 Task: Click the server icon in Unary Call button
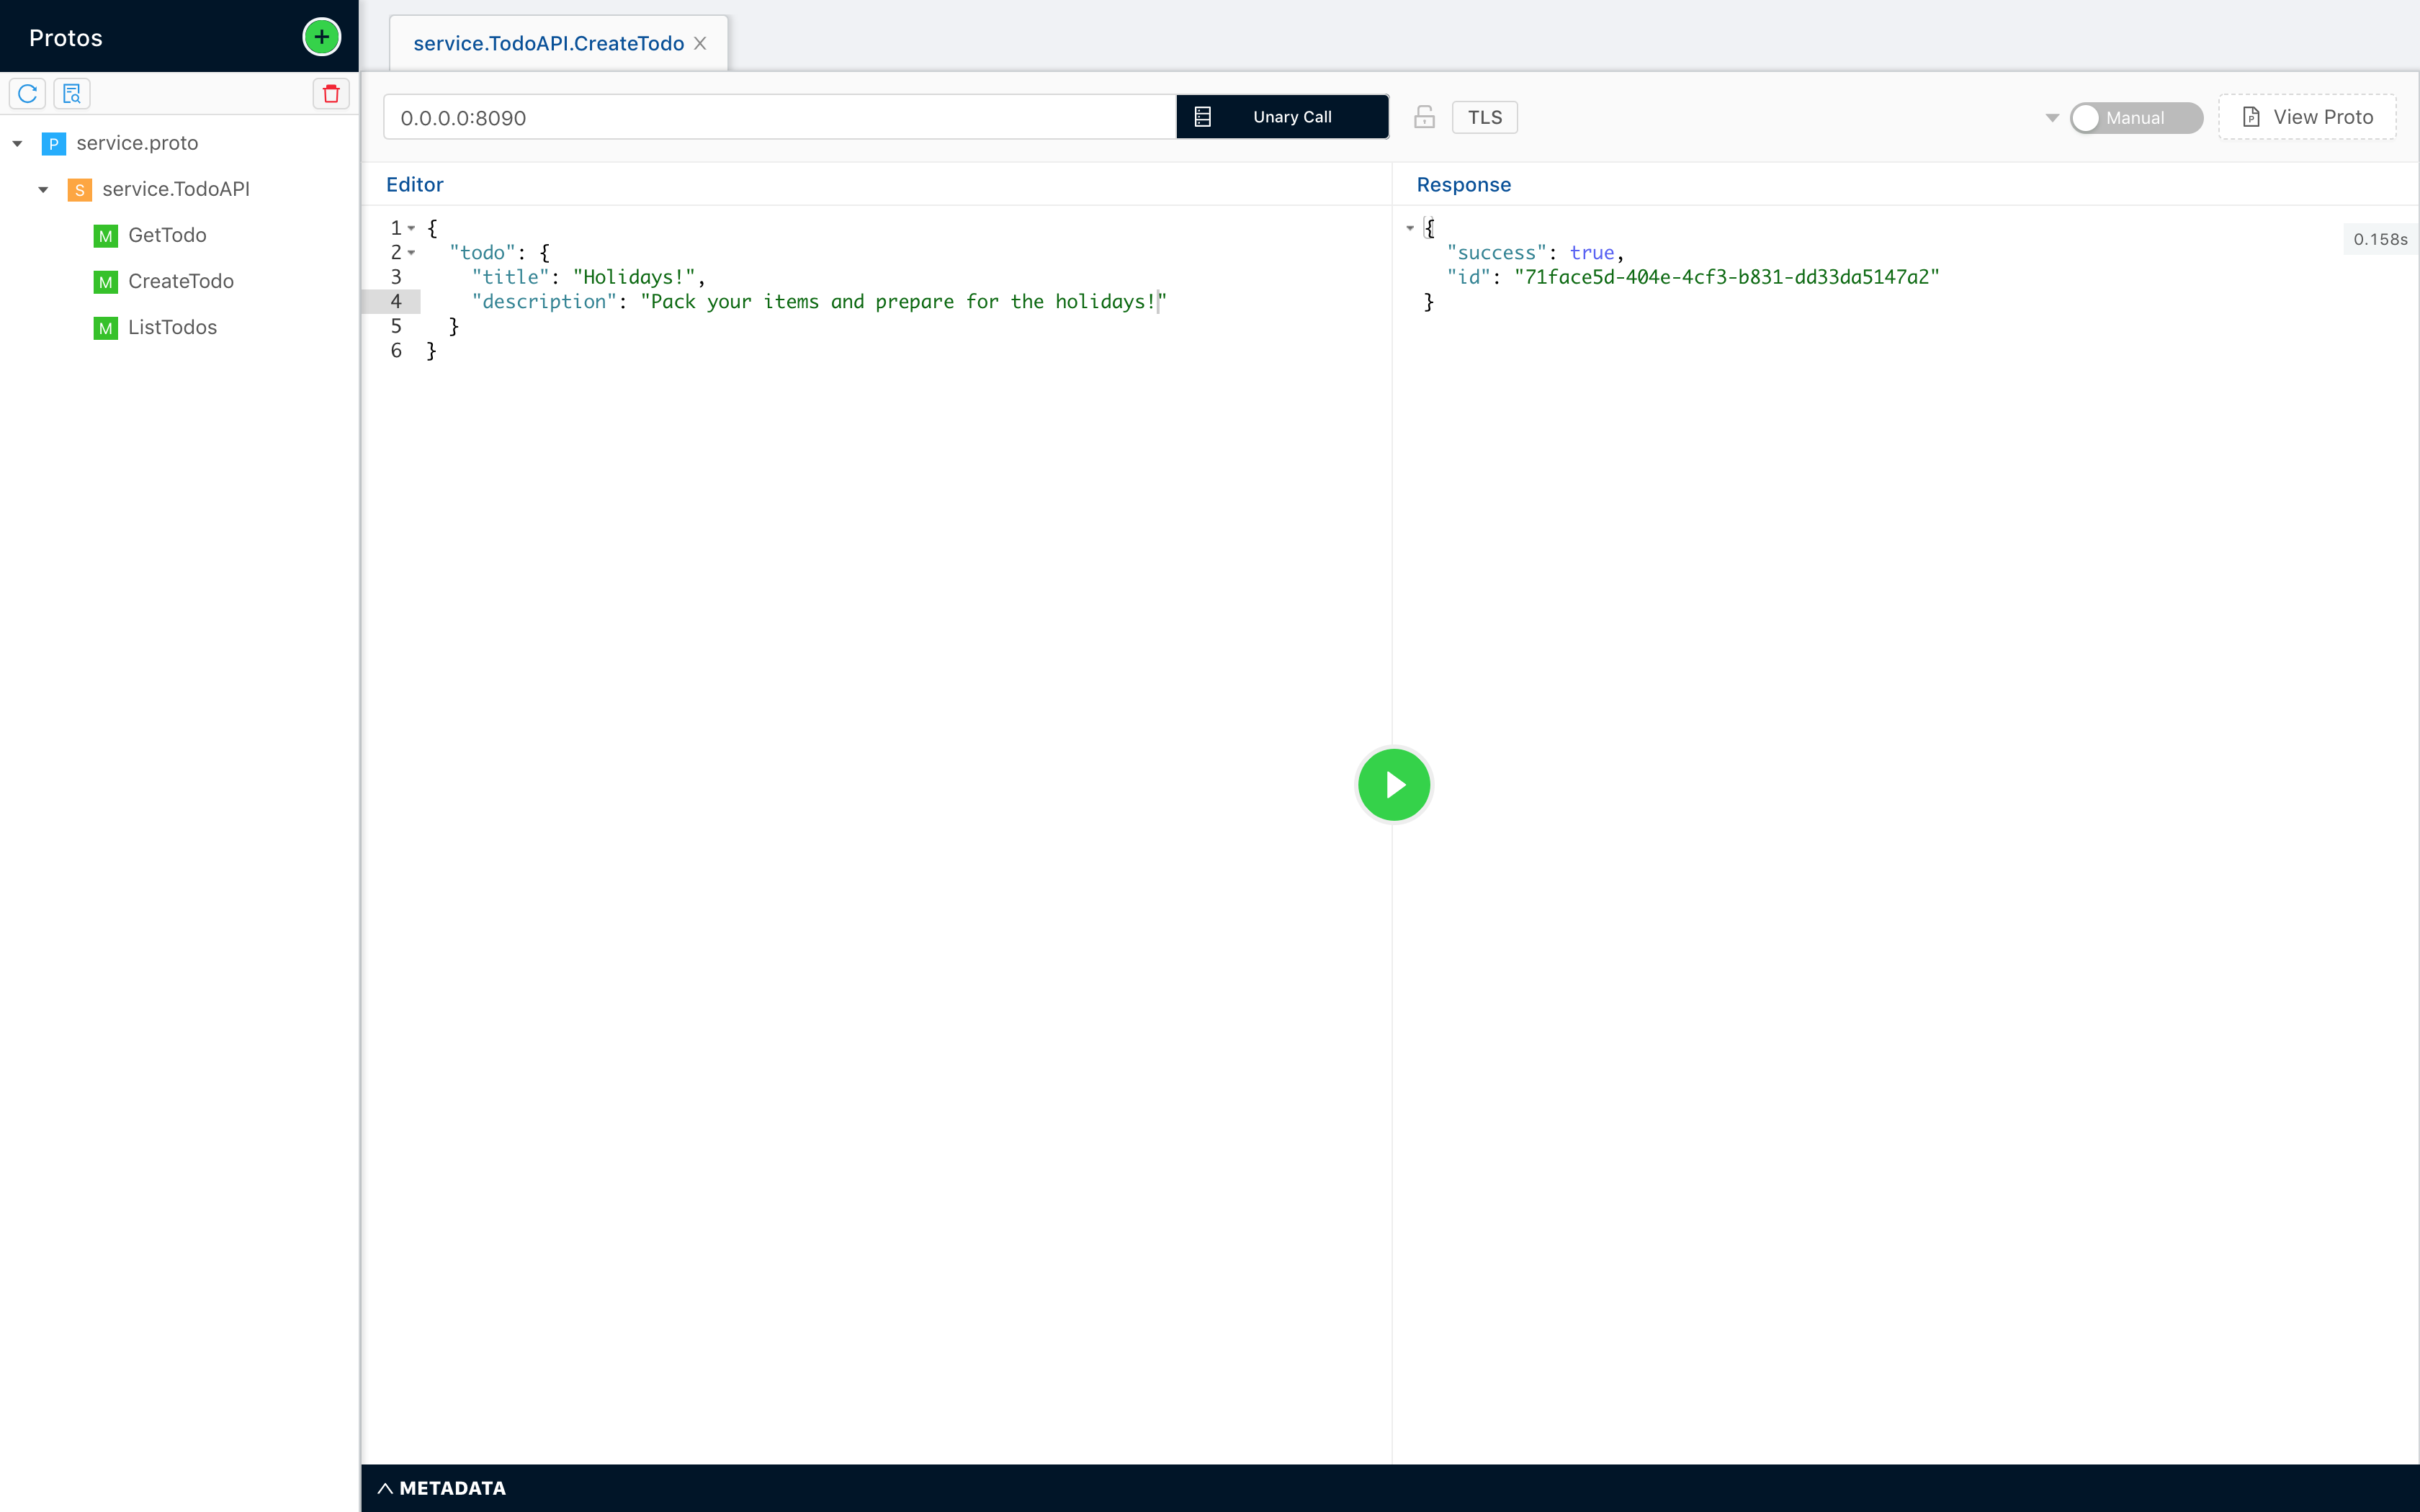[x=1203, y=117]
